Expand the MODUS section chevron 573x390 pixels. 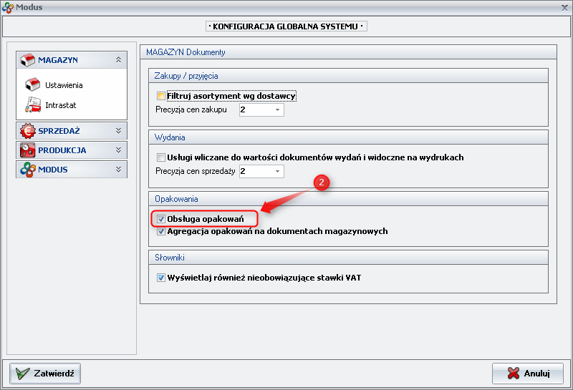(x=118, y=169)
